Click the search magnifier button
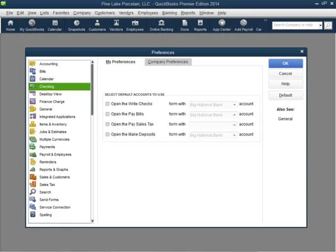 click(328, 25)
